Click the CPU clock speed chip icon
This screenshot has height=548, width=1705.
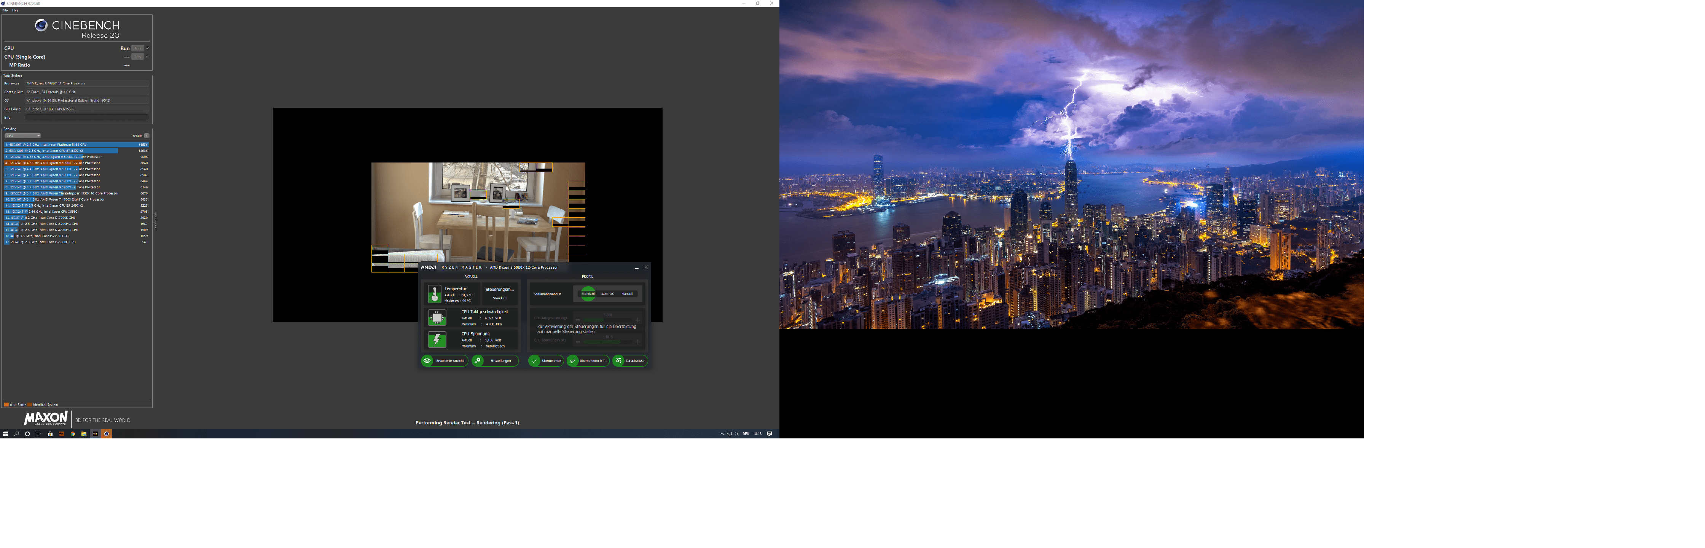point(437,318)
